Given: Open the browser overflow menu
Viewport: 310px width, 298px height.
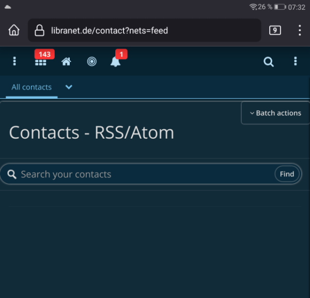Looking at the screenshot, I should (300, 31).
